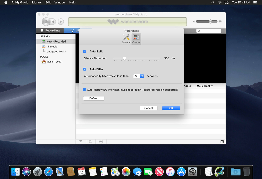The height and width of the screenshot is (179, 262).
Task: Click the library search field
Action: (x=210, y=31)
